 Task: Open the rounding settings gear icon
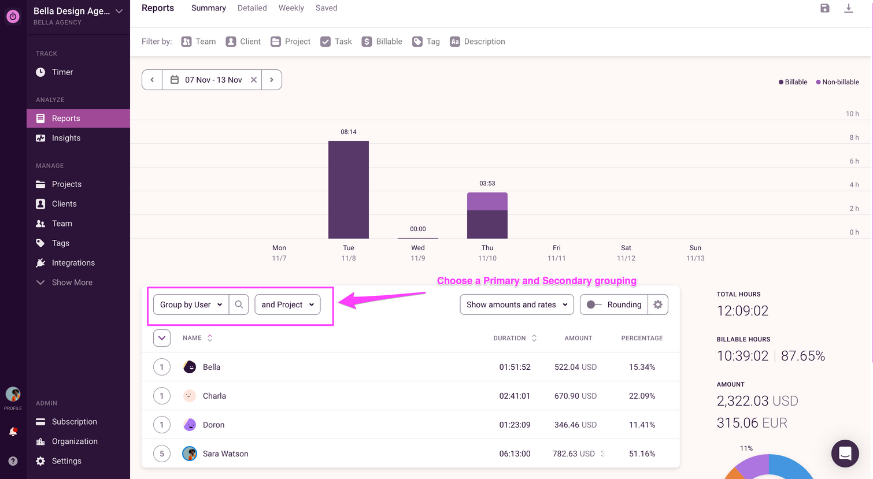pos(658,305)
